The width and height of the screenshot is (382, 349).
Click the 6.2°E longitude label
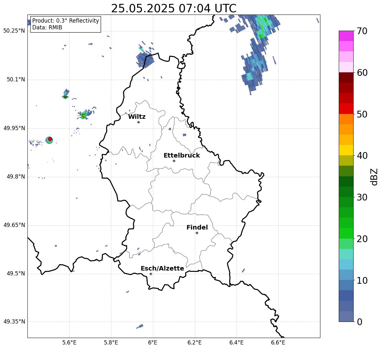195,343
